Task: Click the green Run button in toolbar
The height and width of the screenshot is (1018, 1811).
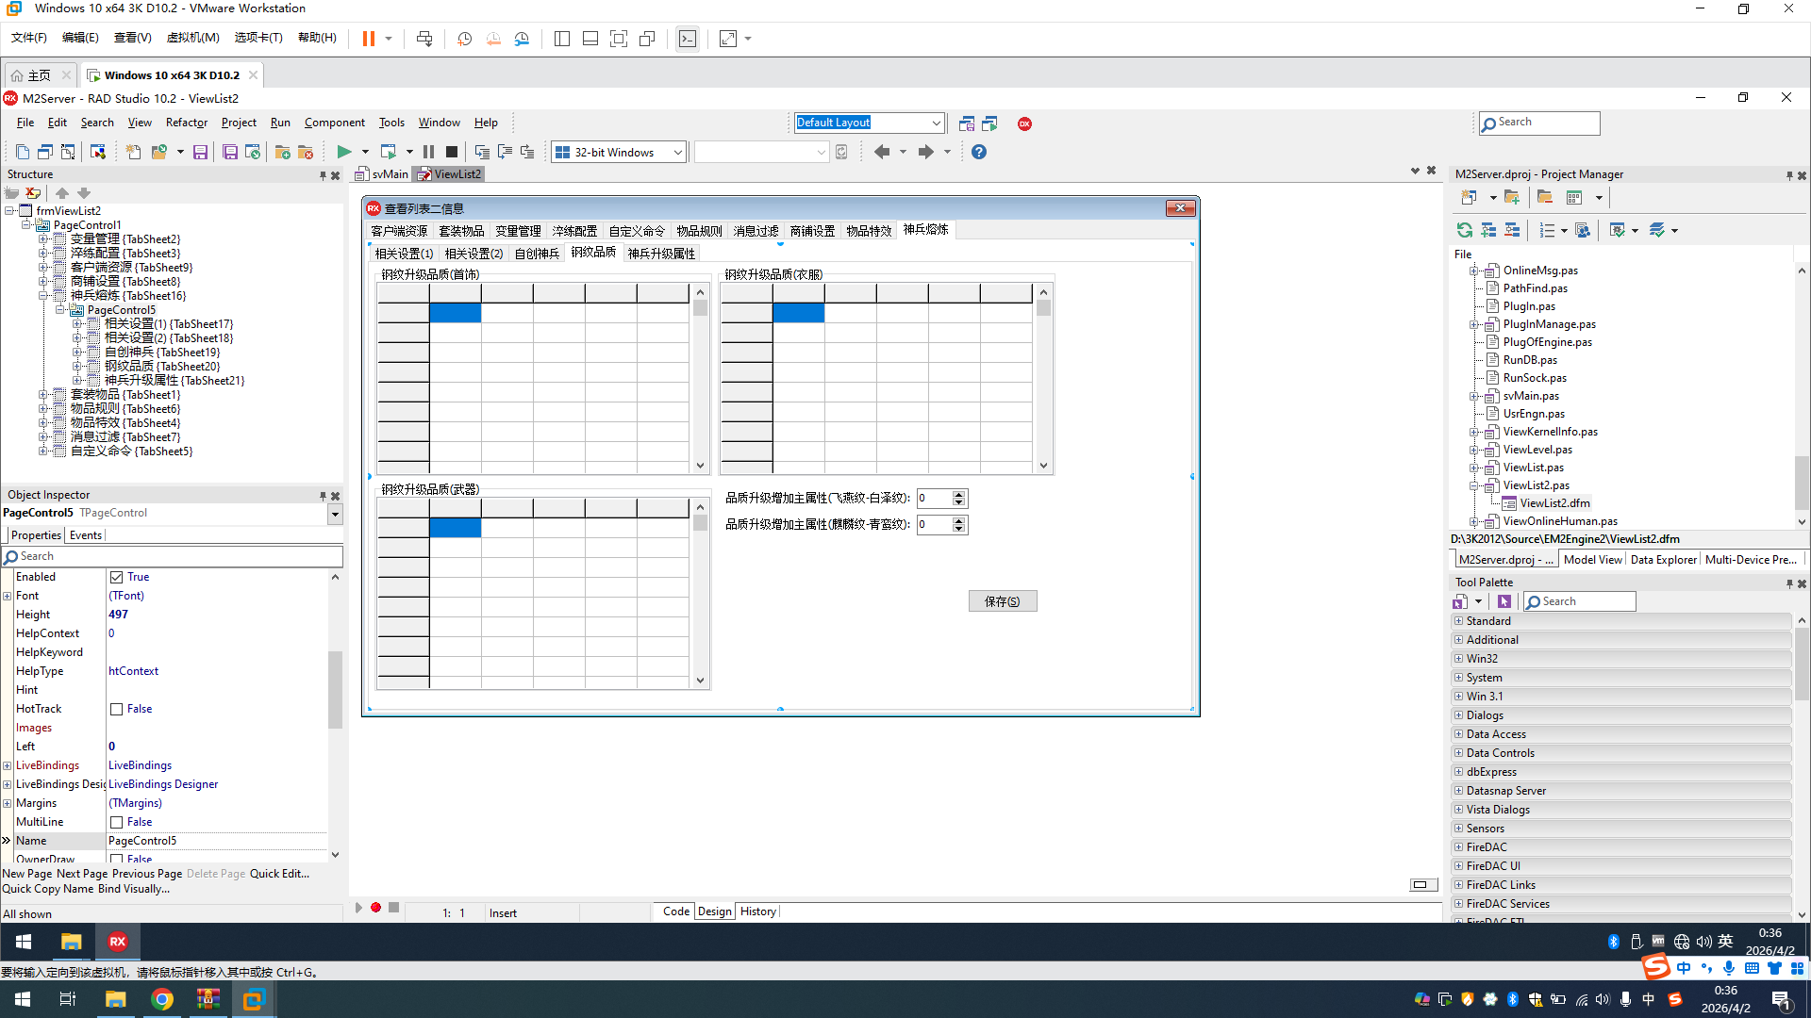Action: [344, 152]
